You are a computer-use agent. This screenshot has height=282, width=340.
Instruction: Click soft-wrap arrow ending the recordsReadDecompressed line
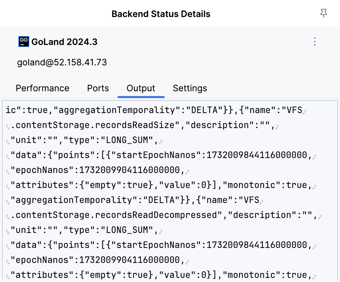pyautogui.click(x=320, y=217)
